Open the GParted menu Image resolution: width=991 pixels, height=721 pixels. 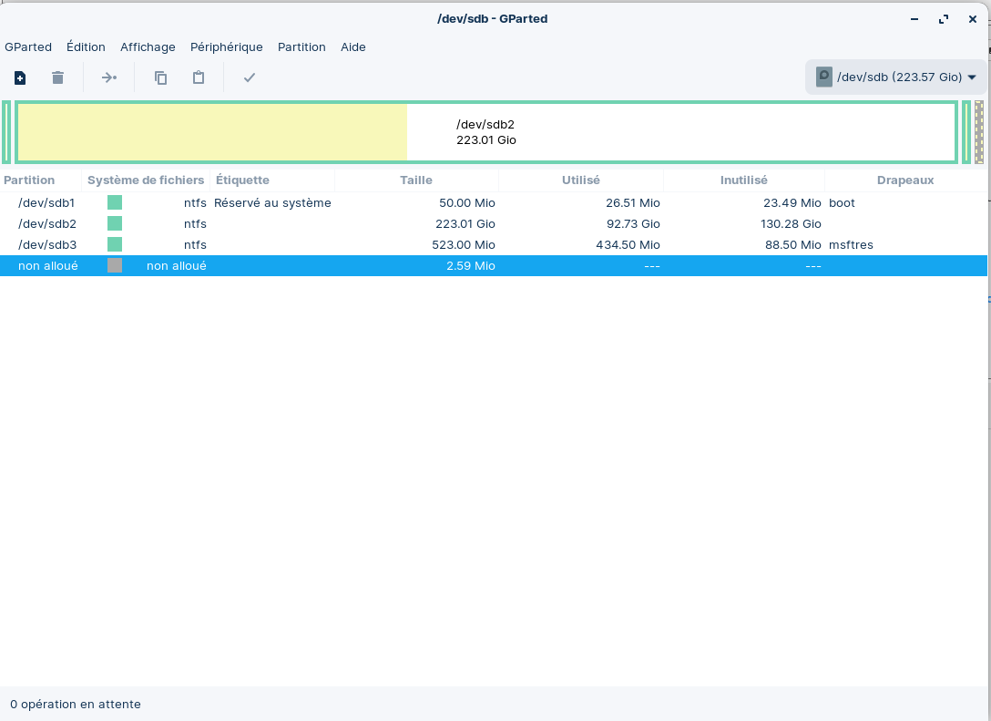click(28, 46)
